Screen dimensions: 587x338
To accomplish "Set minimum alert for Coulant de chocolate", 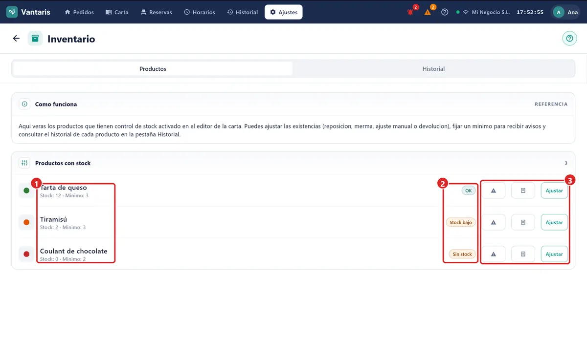I will click(494, 254).
